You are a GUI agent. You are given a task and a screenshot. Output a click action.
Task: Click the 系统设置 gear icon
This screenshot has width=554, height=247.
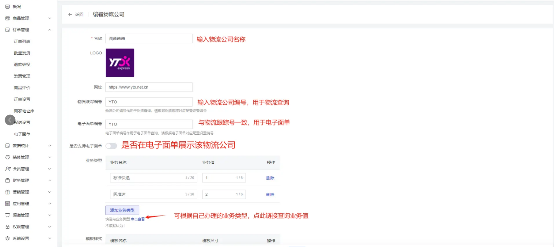coord(8,238)
